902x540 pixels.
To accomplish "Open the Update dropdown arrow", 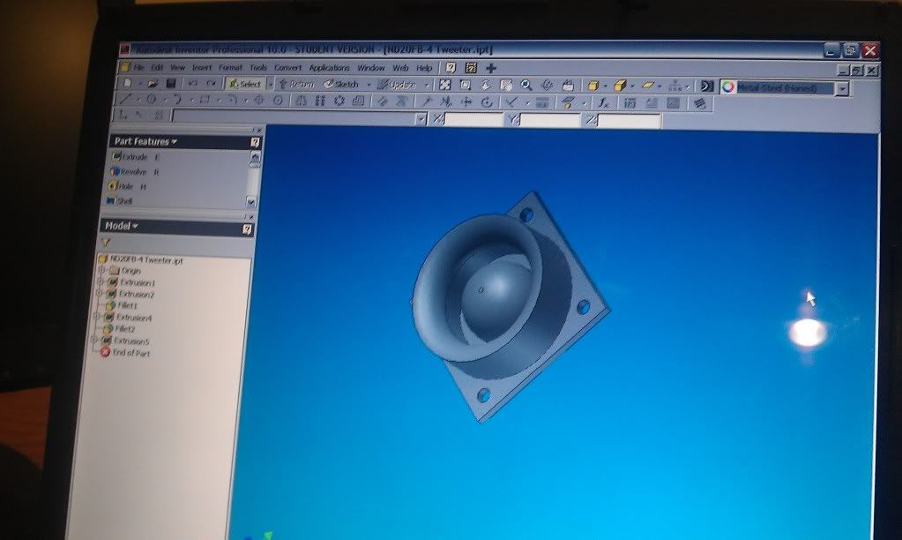I will [427, 86].
